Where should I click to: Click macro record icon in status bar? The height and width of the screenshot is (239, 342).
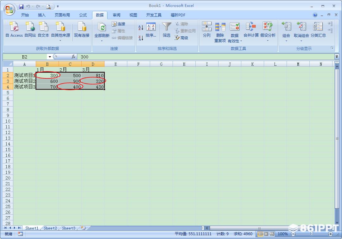tap(20, 234)
